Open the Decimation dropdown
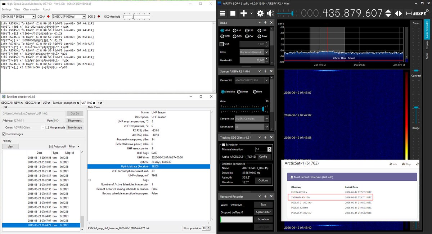 tap(251, 127)
